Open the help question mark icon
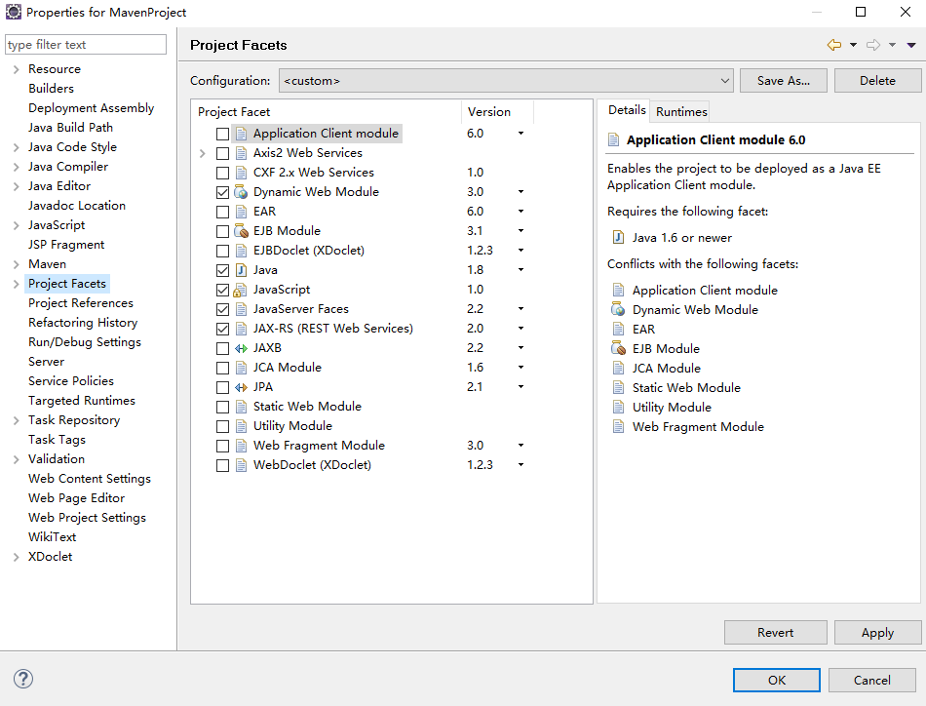 pos(23,679)
